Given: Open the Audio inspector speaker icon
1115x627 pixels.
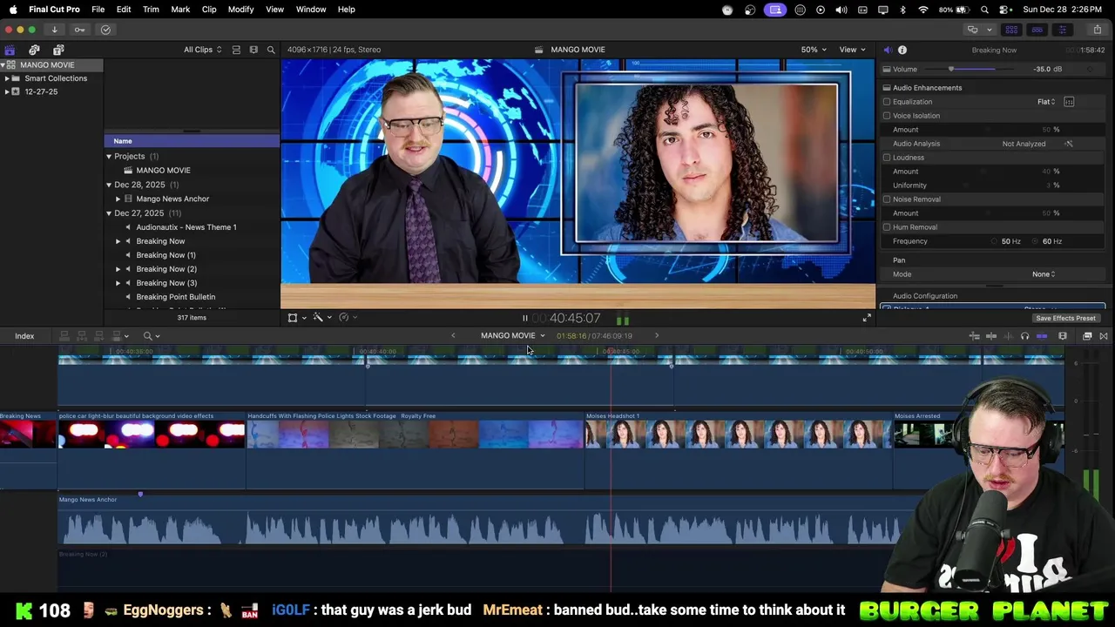Looking at the screenshot, I should (888, 50).
